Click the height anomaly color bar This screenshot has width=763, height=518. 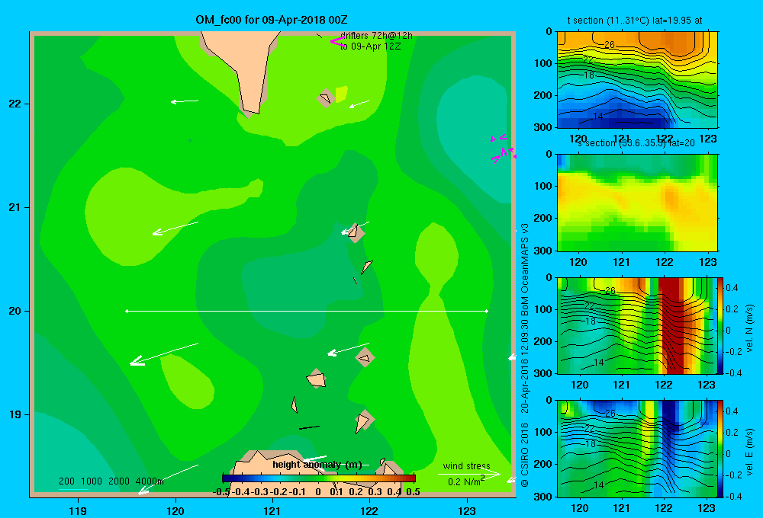(318, 478)
